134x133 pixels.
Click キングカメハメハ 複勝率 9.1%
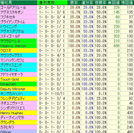[x=102, y=94]
